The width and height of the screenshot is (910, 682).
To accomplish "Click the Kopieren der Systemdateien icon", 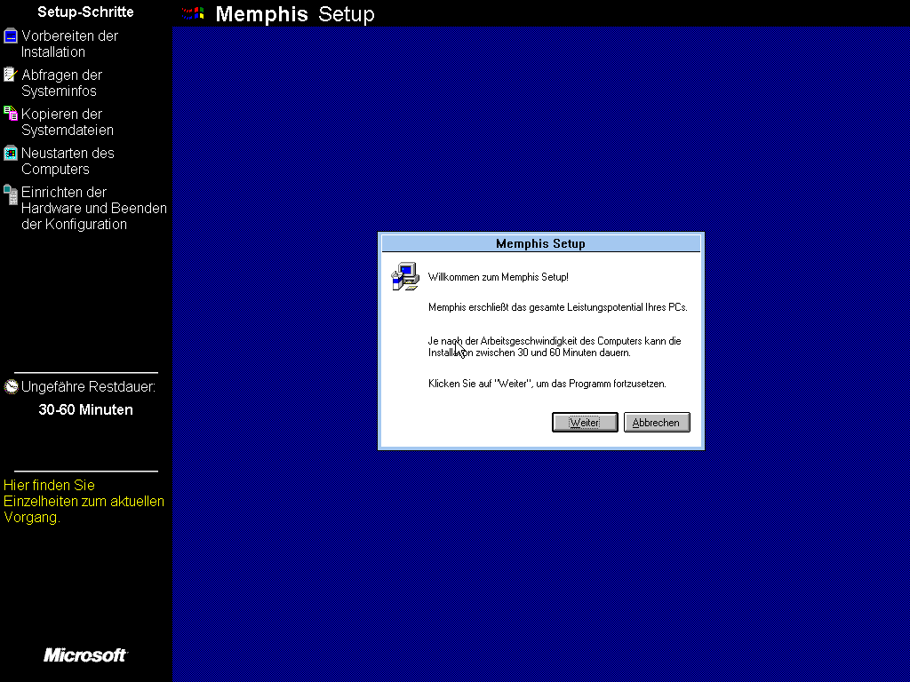I will [x=11, y=114].
